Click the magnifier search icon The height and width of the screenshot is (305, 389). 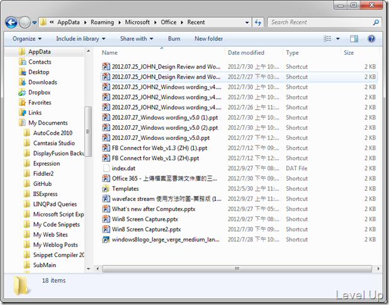[x=376, y=22]
